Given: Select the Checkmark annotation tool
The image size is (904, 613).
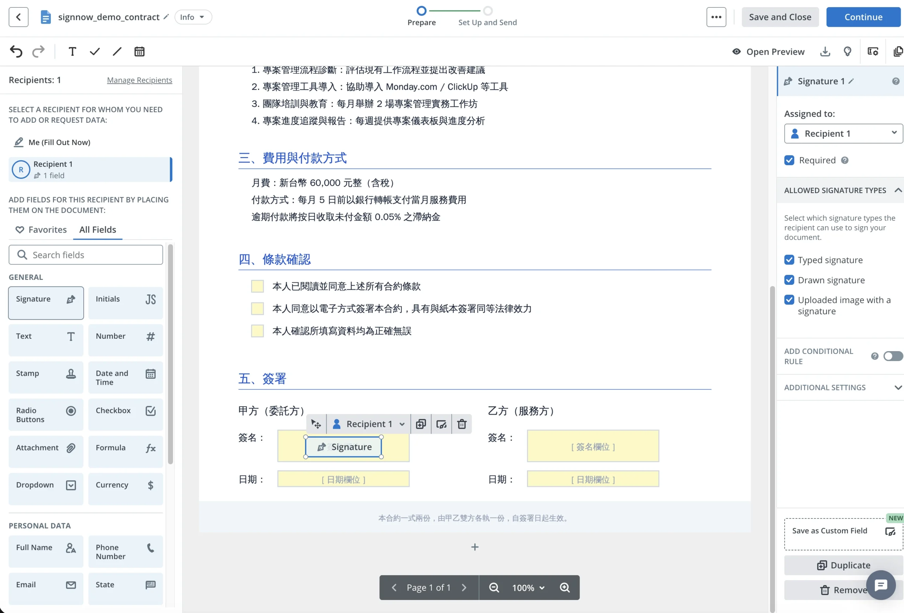Looking at the screenshot, I should pyautogui.click(x=94, y=51).
